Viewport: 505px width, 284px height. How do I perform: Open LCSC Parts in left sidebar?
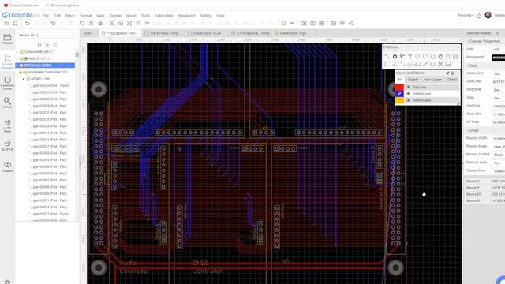[7, 126]
